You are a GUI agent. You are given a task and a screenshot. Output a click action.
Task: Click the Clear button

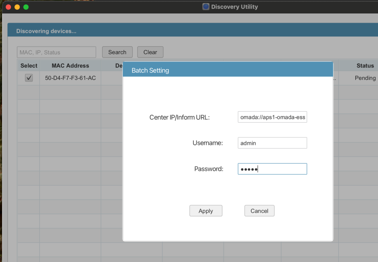tap(150, 52)
